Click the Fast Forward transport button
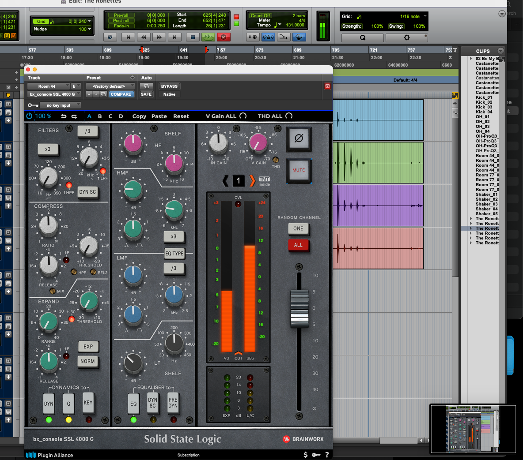 click(159, 37)
